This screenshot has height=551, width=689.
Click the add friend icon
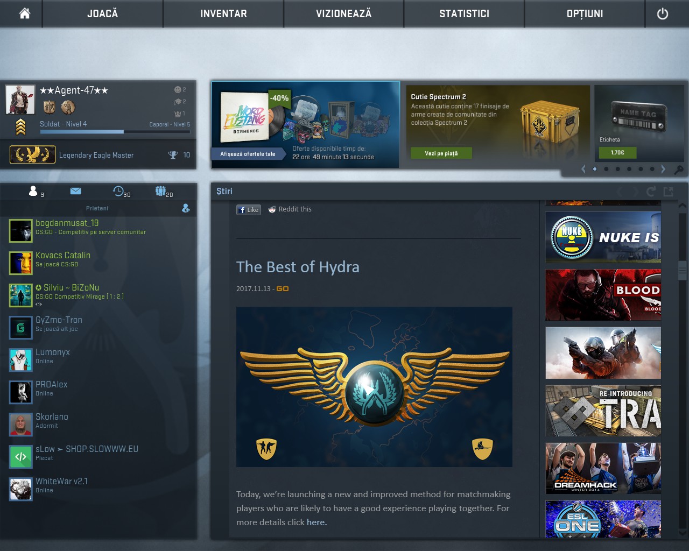pos(186,208)
